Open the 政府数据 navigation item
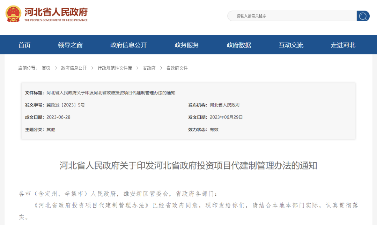Image resolution: width=377 pixels, height=225 pixels. [x=239, y=45]
